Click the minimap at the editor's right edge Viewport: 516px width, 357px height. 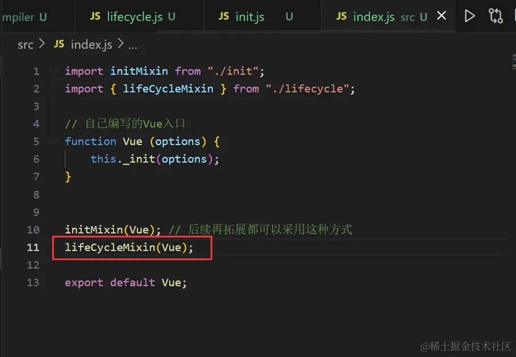(x=514, y=62)
